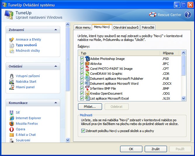Toggle Zobrazit položku Nový u pozadí složek checkbox

83,131
